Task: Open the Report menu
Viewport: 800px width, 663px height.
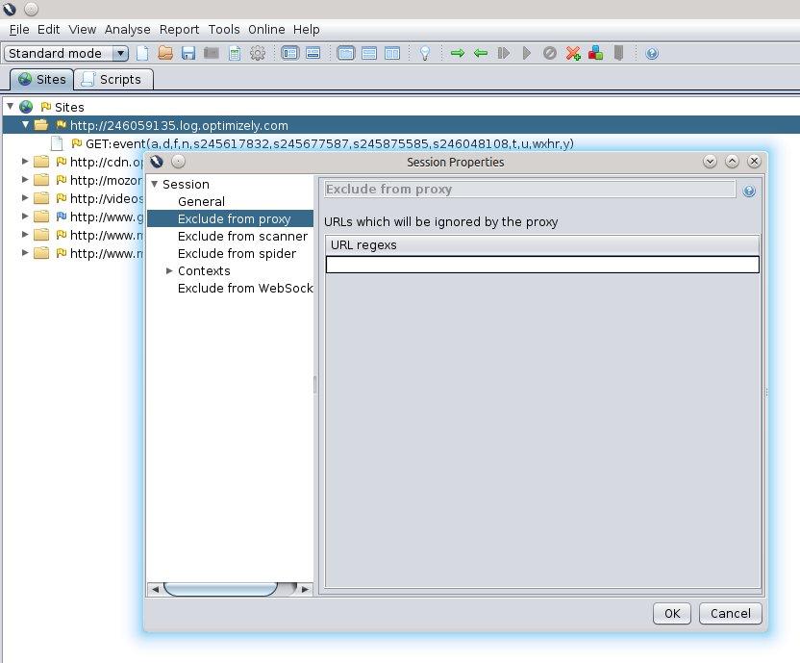Action: (180, 30)
